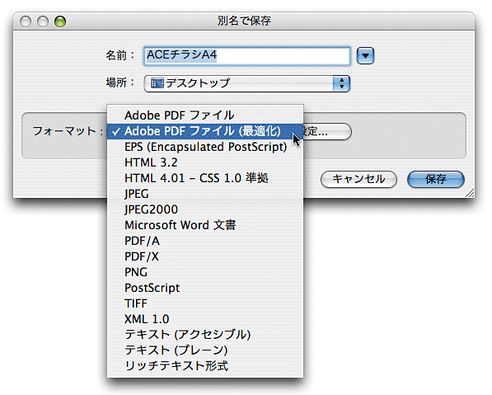Select HTML 4.01 – CSS 1.0 準拠
Image resolution: width=492 pixels, height=395 pixels.
coord(205,178)
